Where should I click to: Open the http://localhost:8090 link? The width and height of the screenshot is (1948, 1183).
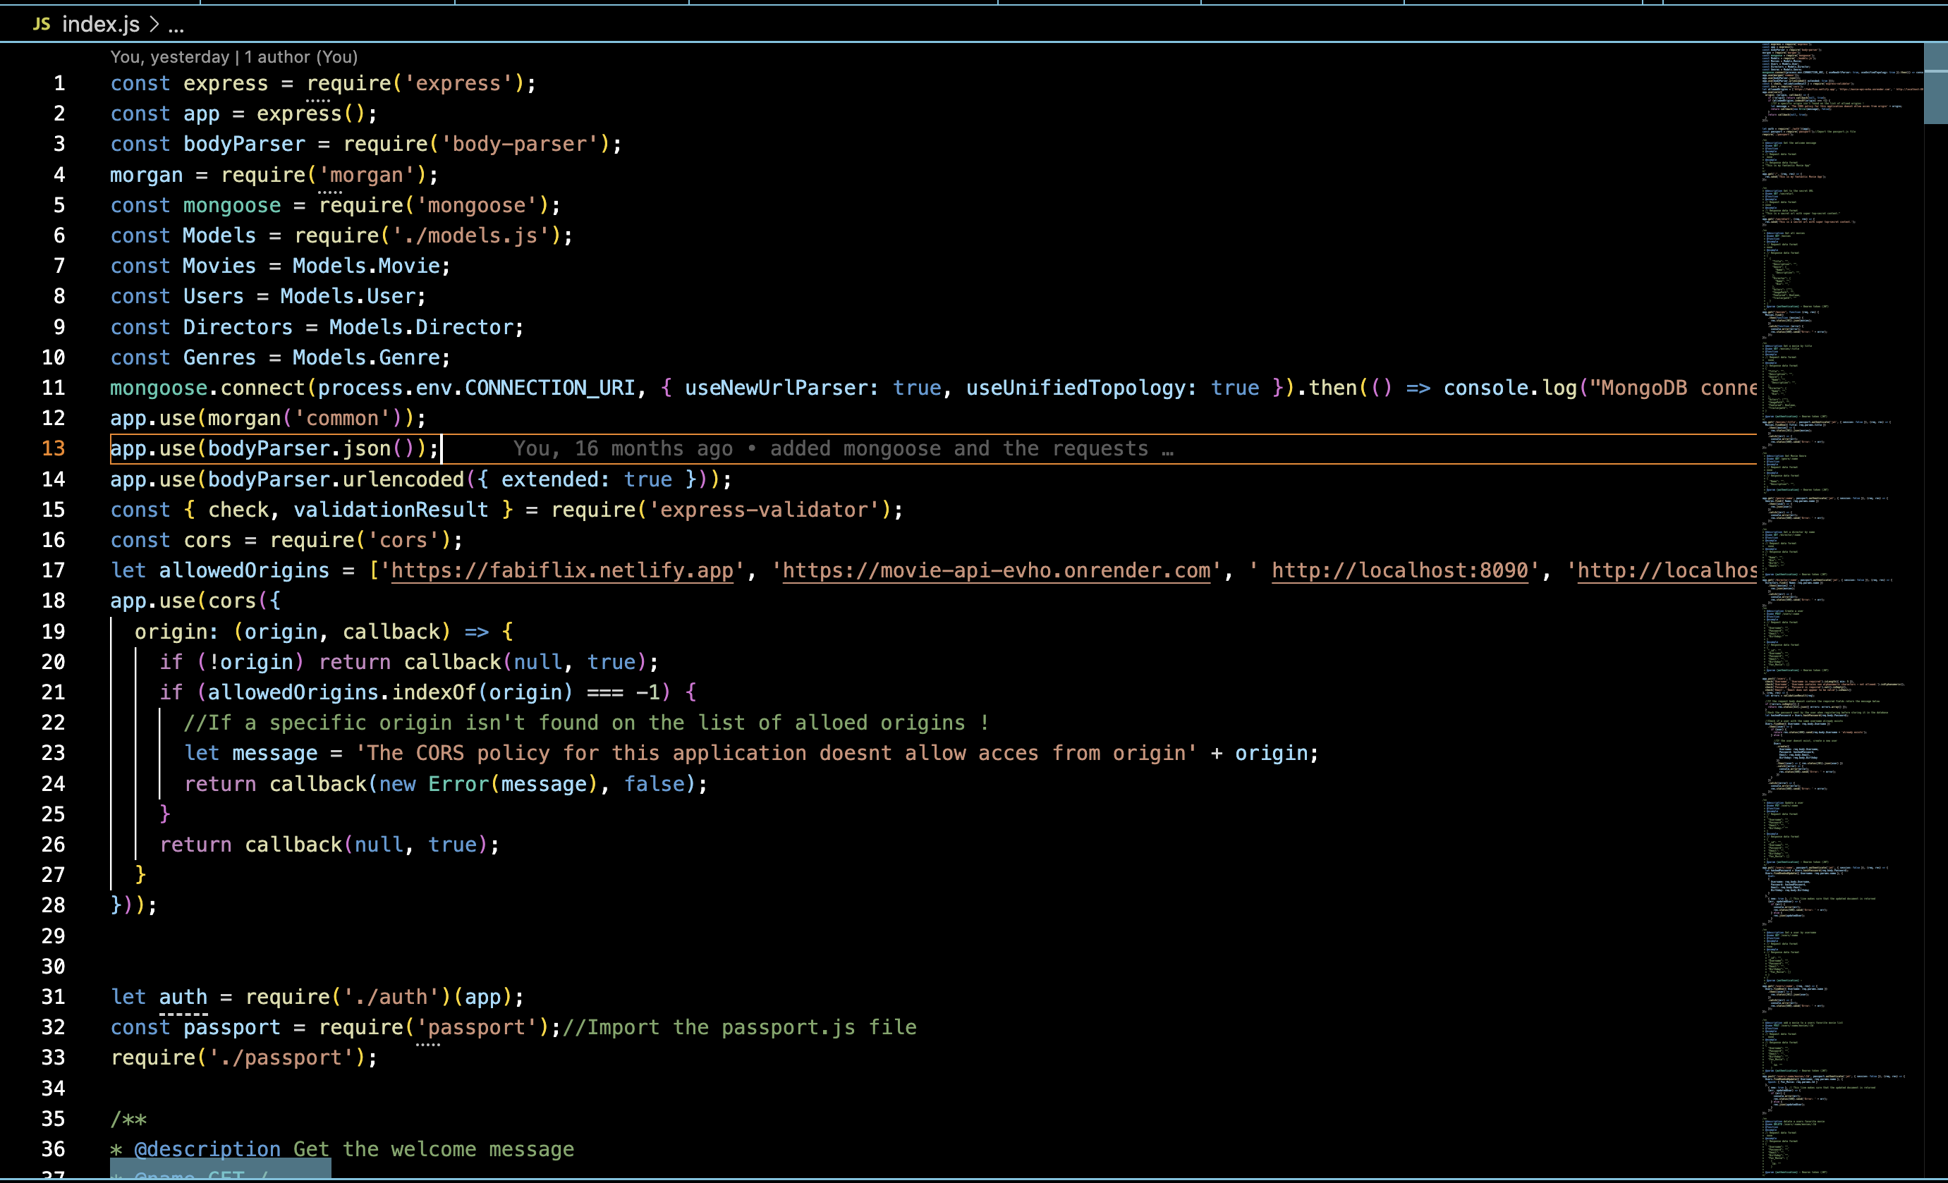coord(1399,570)
